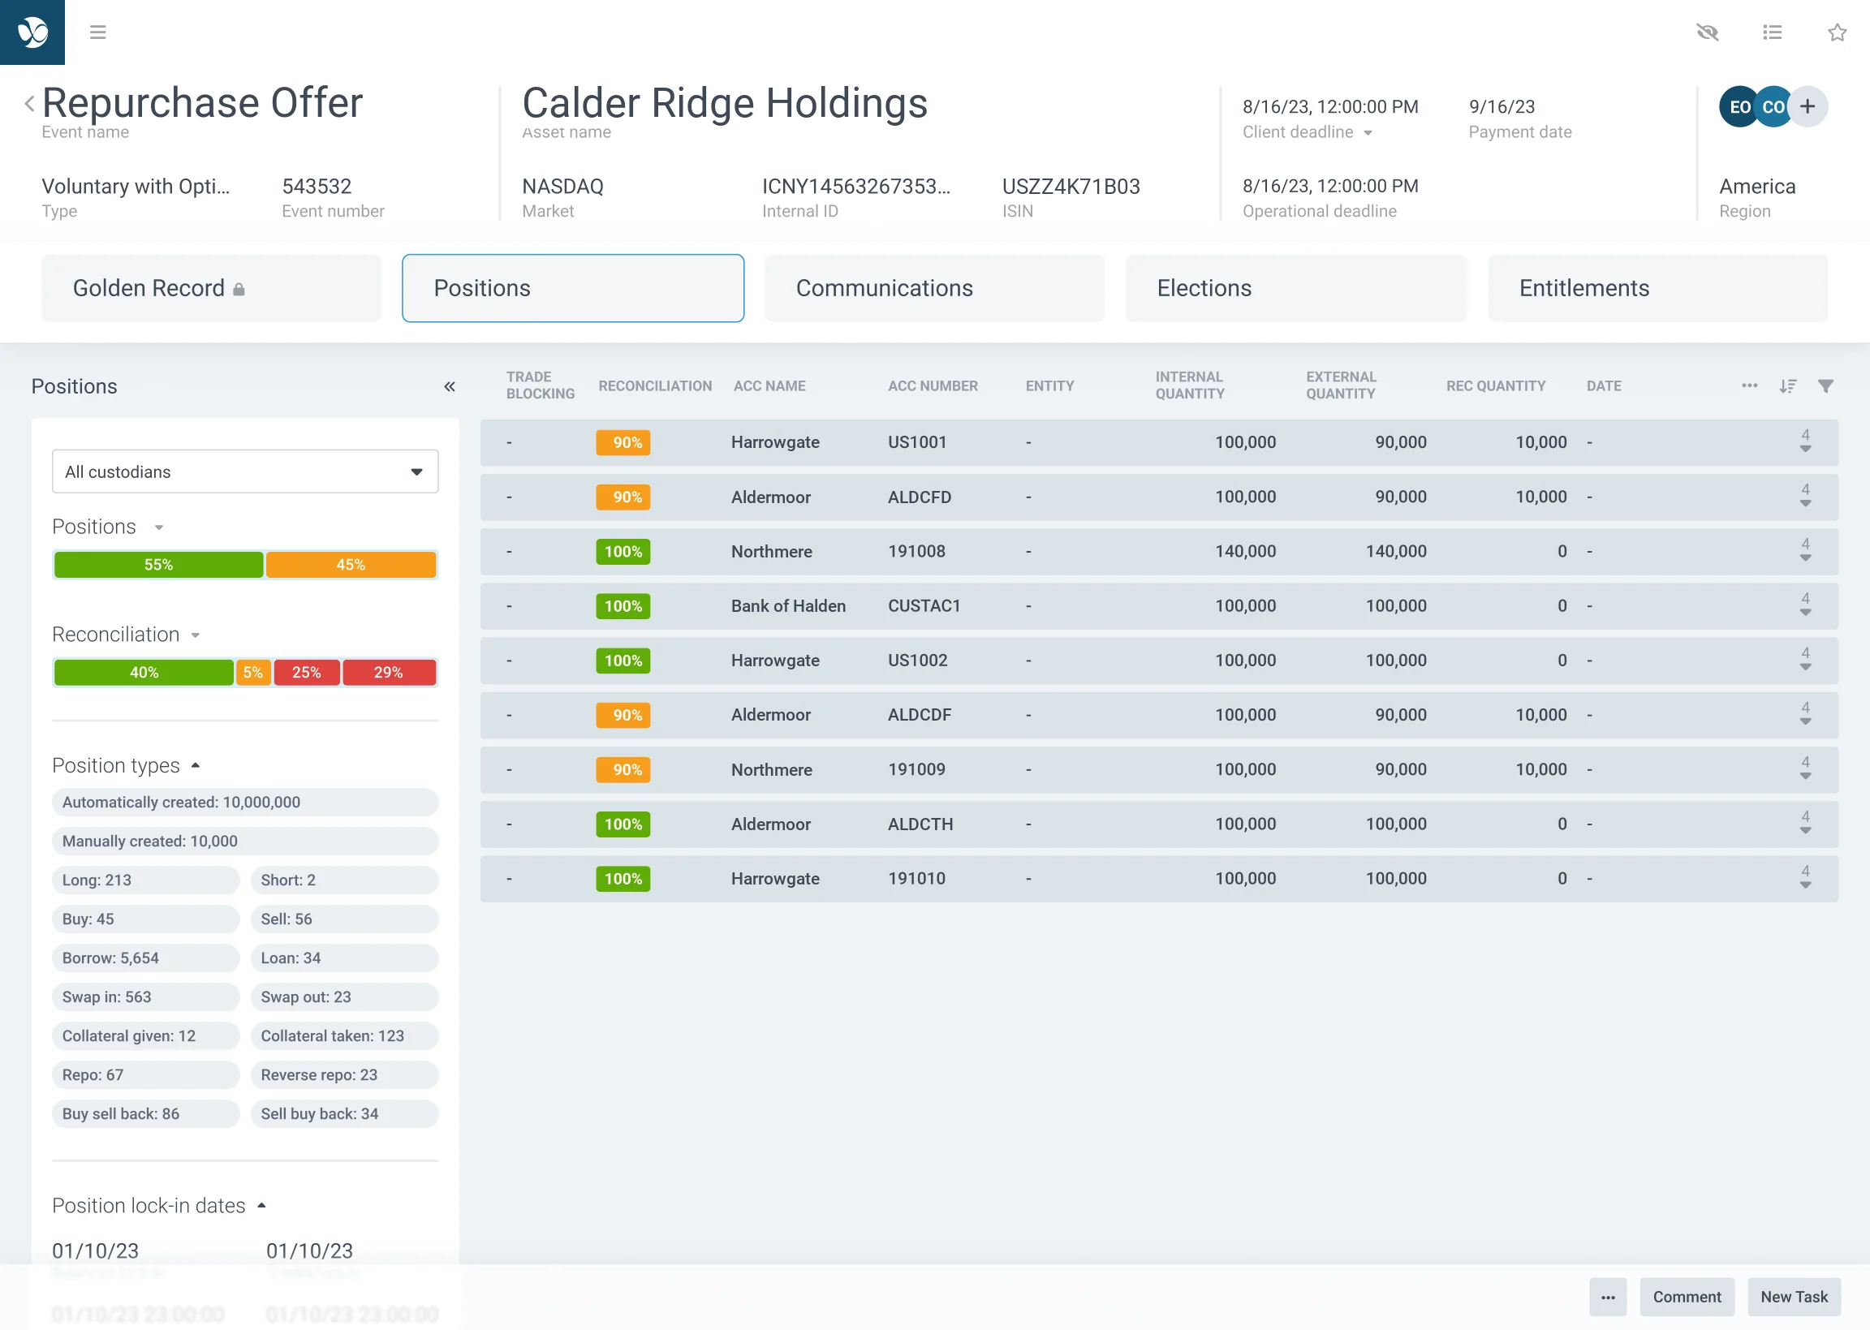Switch to the Communications tab
This screenshot has width=1870, height=1330.
pos(933,288)
